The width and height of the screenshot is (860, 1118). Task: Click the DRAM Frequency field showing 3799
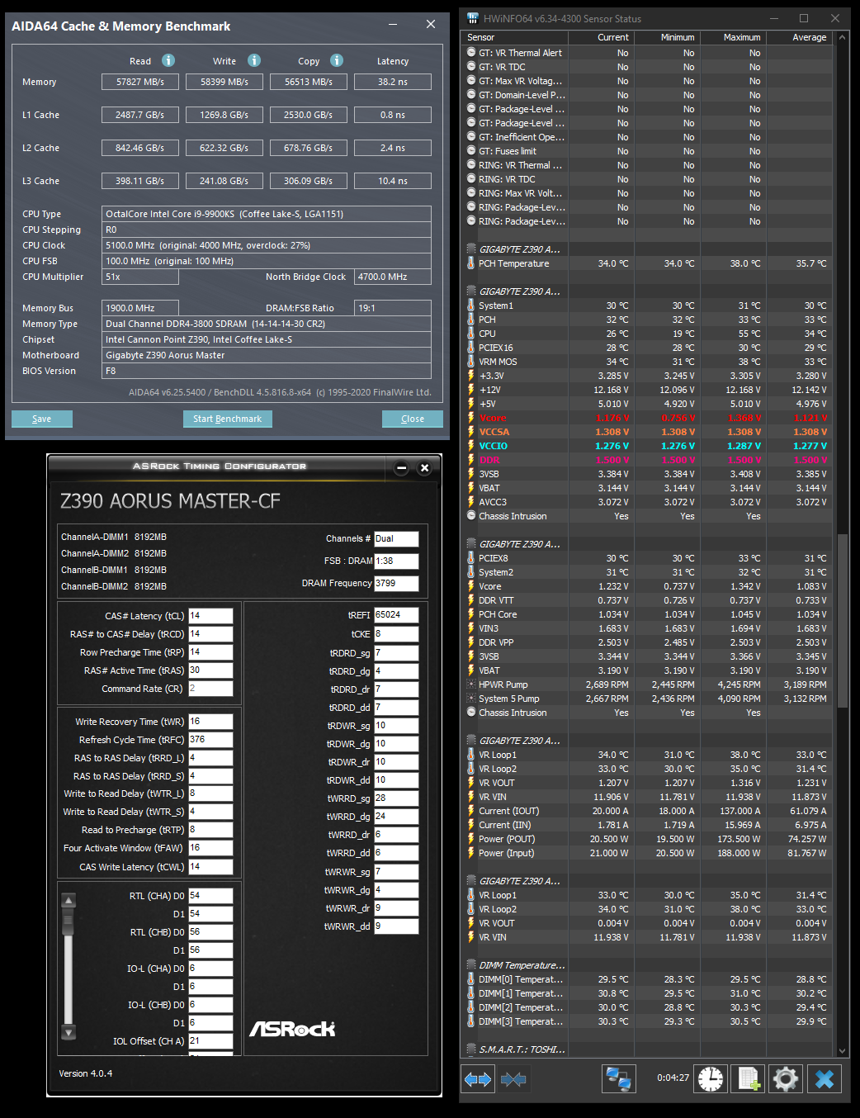point(396,583)
